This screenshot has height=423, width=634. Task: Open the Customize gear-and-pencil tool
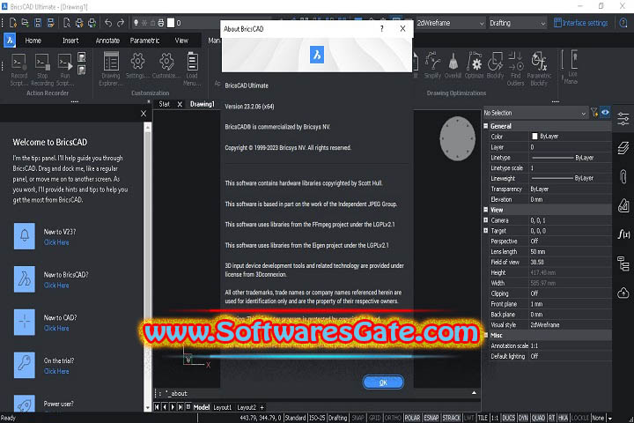point(166,65)
